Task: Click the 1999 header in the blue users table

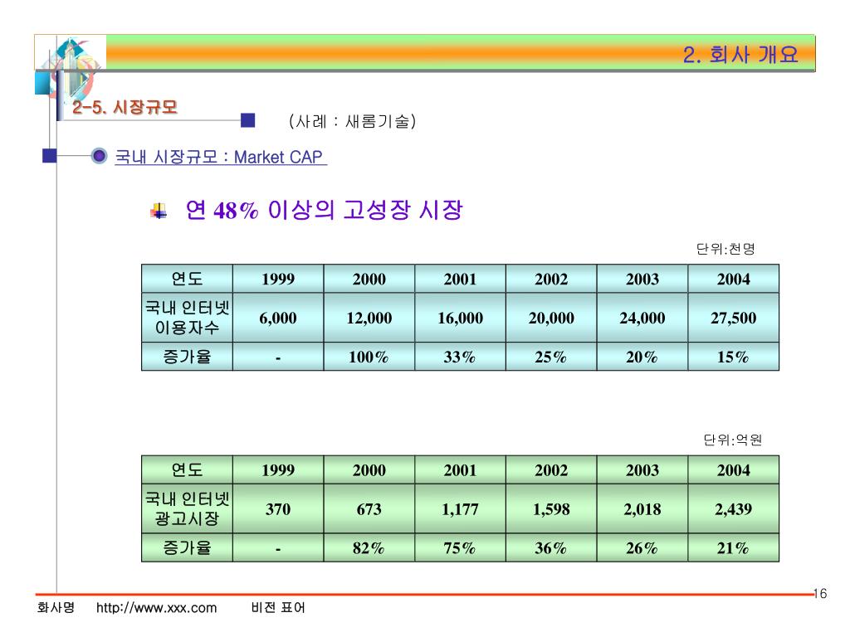Action: click(278, 279)
